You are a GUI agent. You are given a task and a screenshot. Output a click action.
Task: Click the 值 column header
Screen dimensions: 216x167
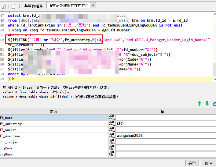point(163,111)
